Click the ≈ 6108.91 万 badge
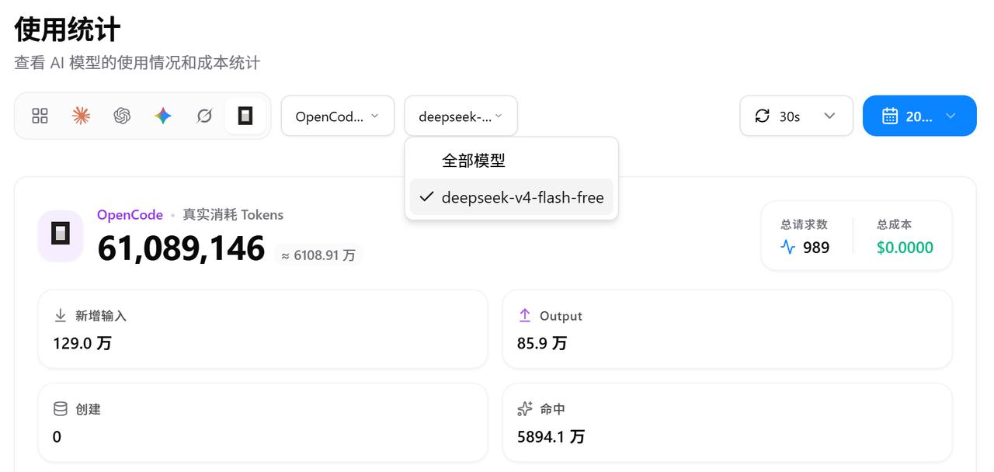The height and width of the screenshot is (472, 994). pyautogui.click(x=318, y=255)
